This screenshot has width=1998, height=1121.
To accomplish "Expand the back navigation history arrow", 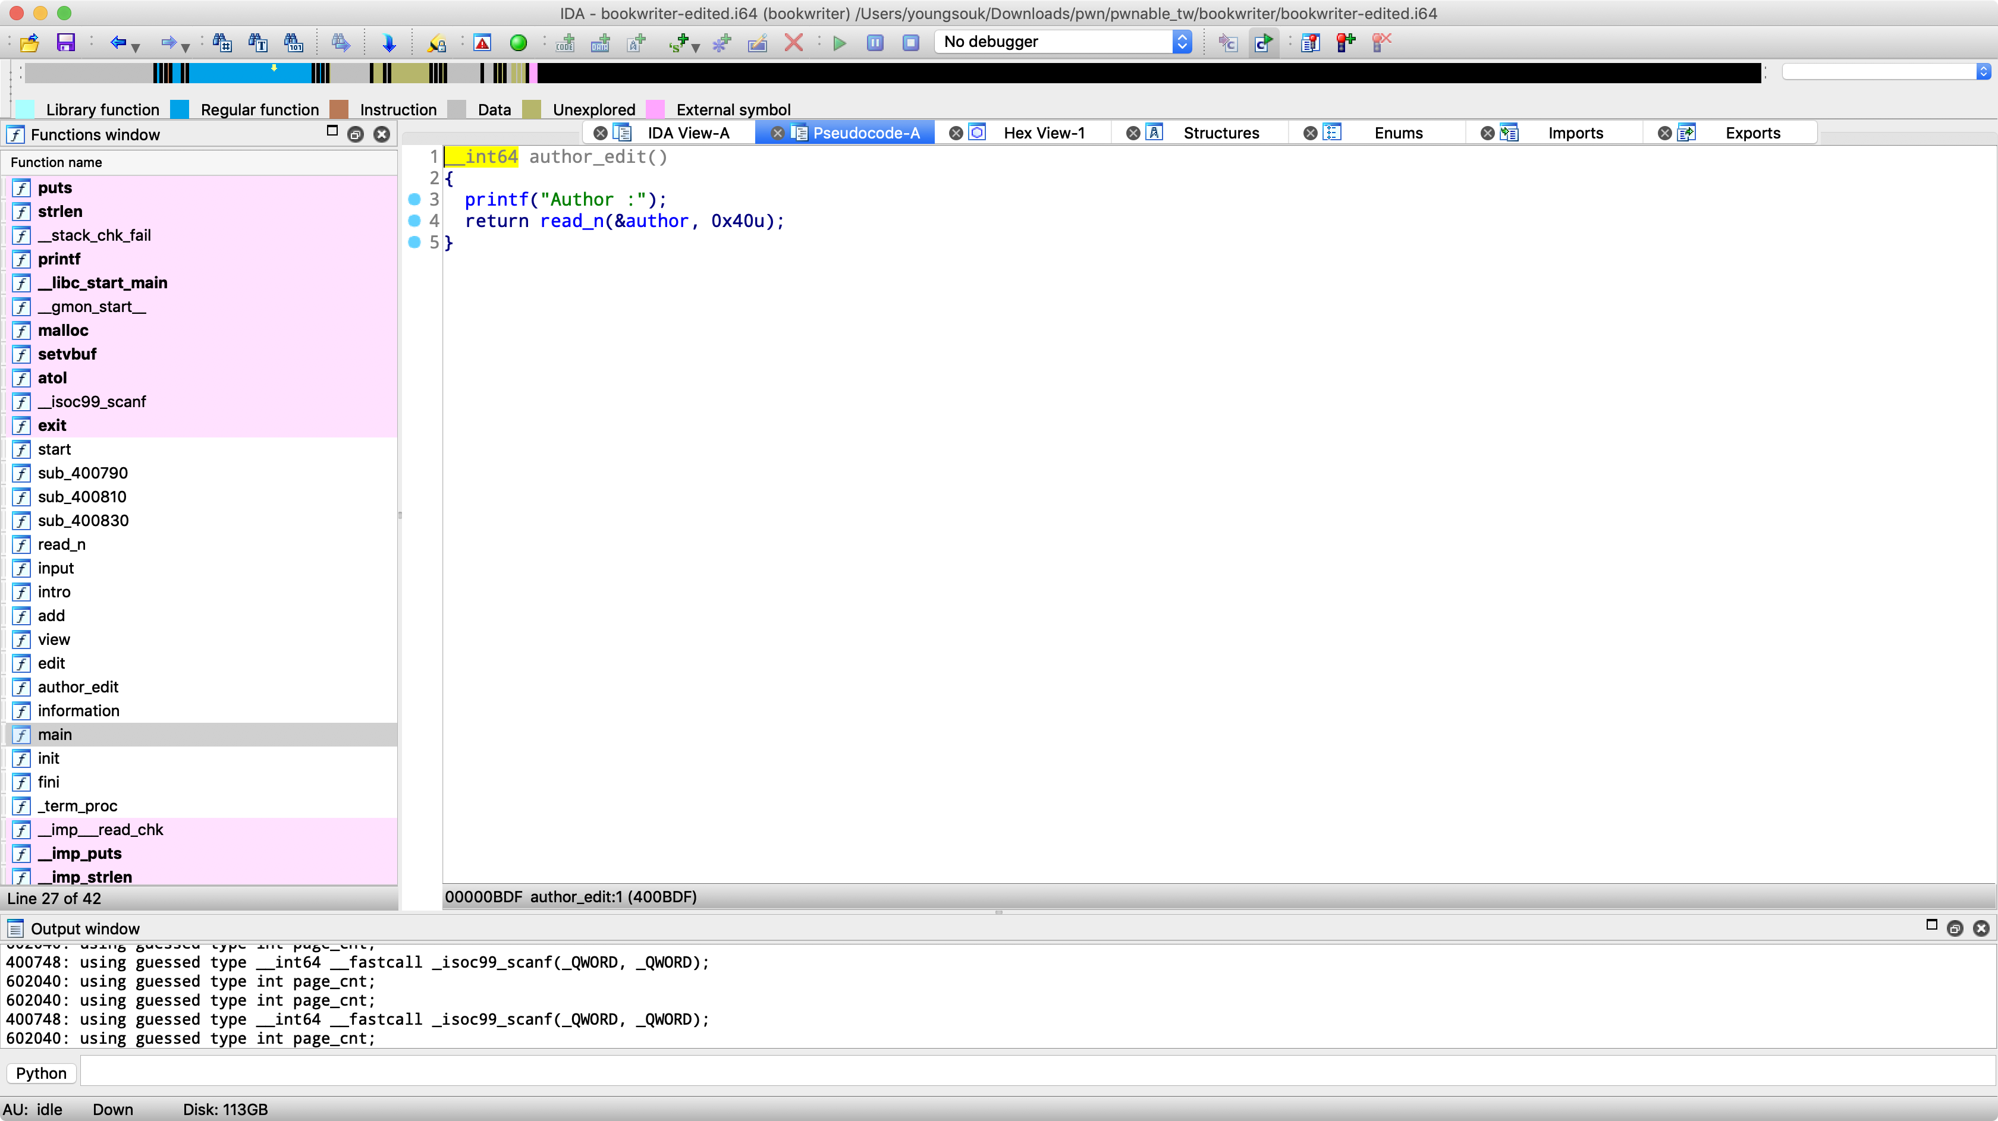I will click(x=136, y=48).
